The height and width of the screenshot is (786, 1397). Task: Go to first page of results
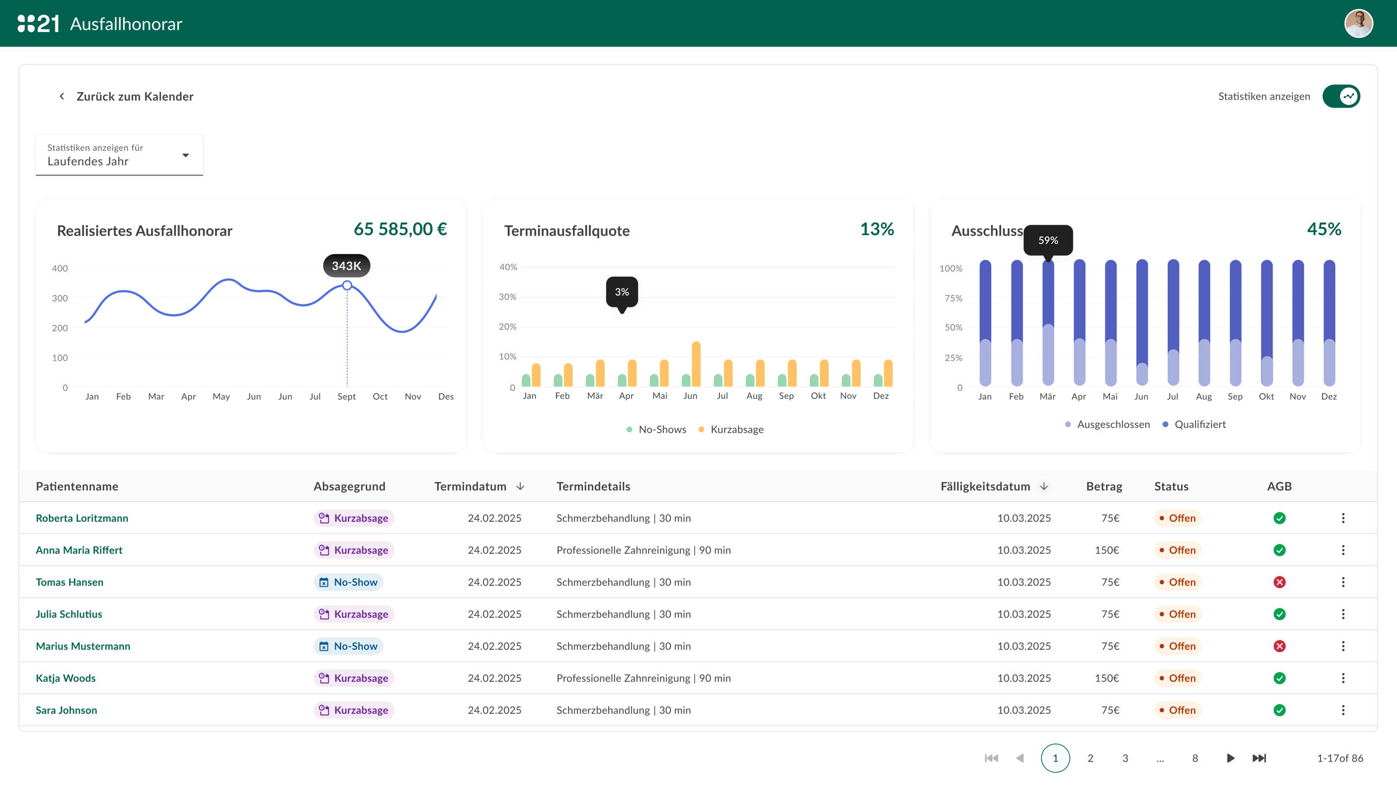click(x=991, y=758)
